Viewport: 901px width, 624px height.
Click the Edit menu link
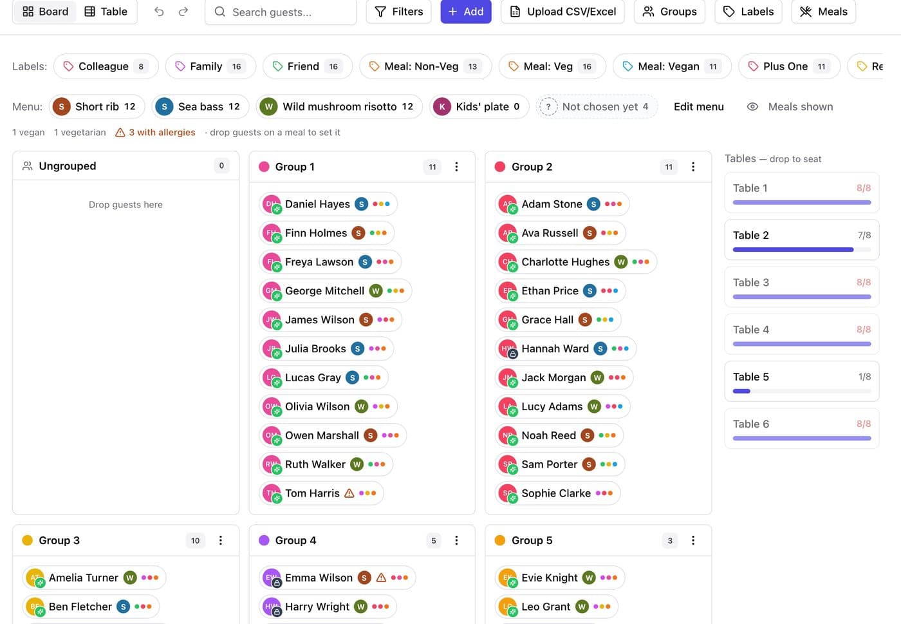click(699, 107)
